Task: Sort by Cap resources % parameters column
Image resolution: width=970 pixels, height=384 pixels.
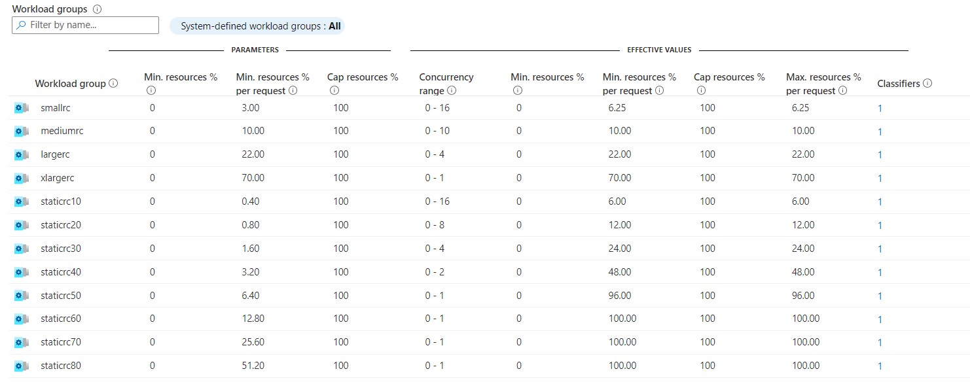Action: 363,77
